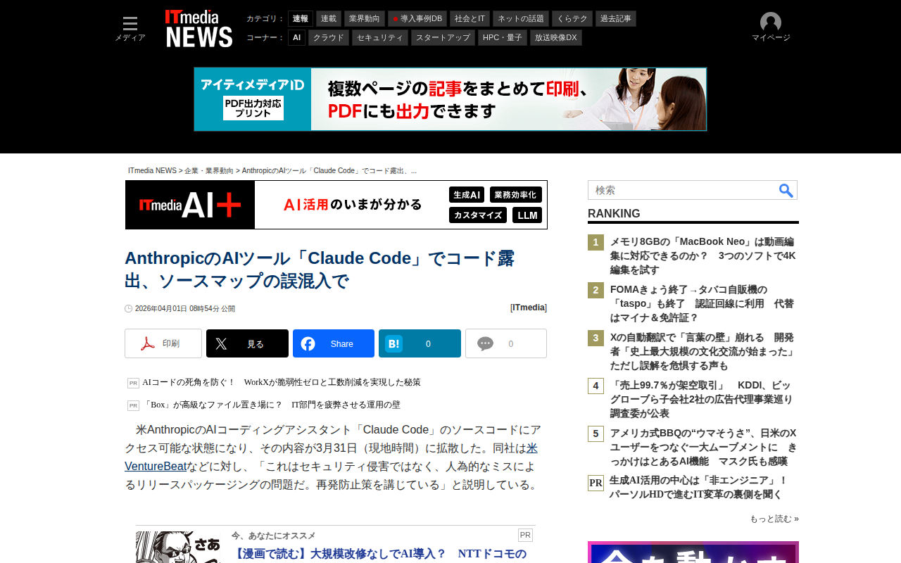Open the メディア hamburger menu
Viewport: 901px width, 563px height.
(x=130, y=29)
